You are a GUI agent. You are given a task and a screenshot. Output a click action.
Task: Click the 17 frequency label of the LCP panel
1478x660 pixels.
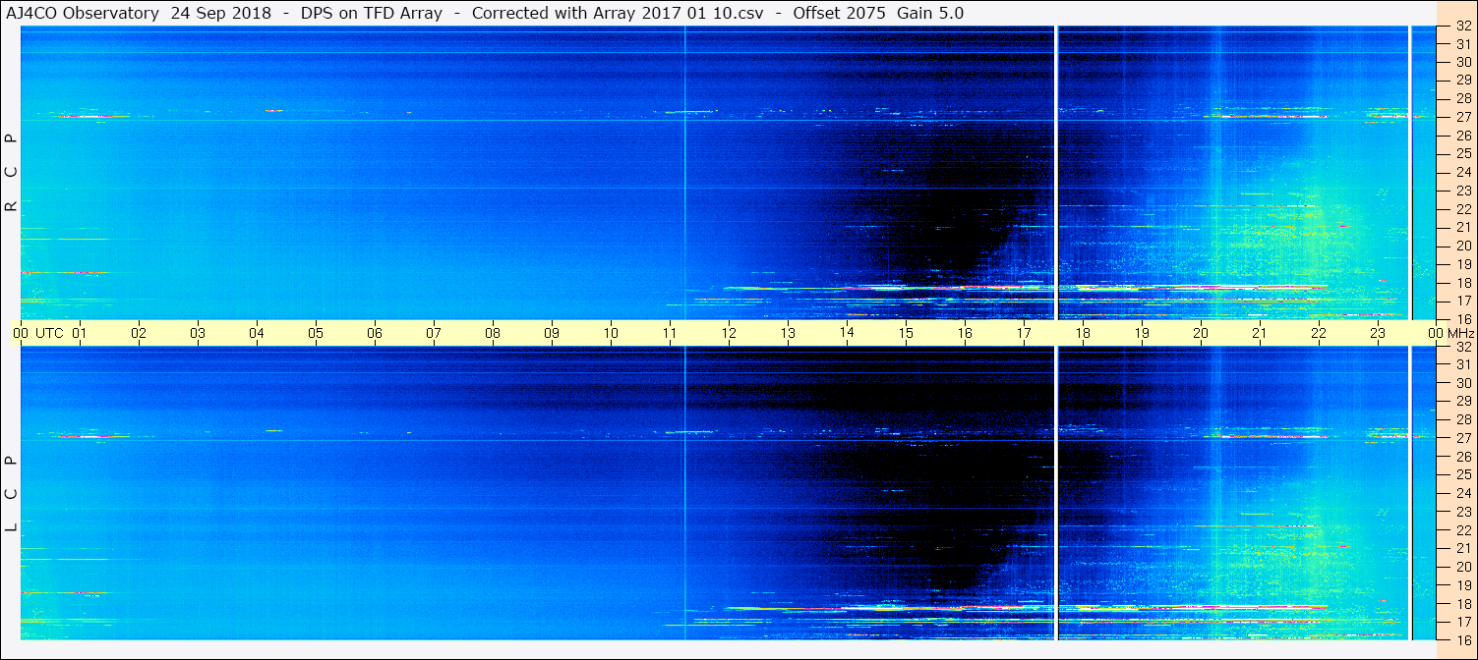coord(1463,622)
